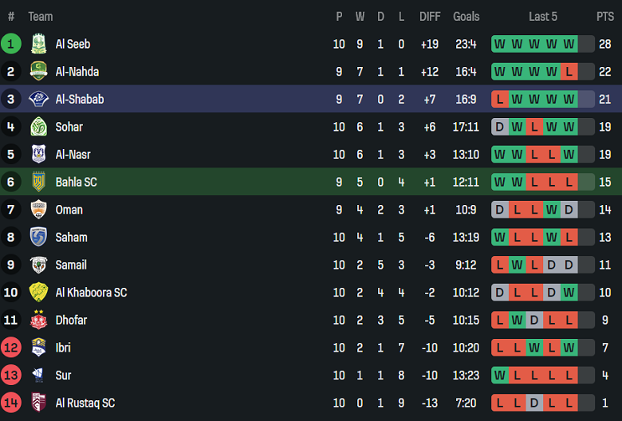Open the Samail team page

(71, 265)
